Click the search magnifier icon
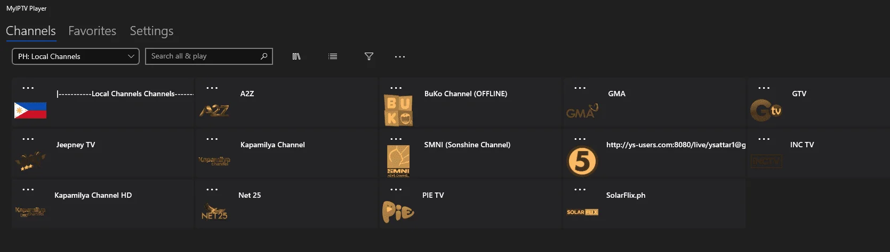The image size is (890, 252). [x=264, y=56]
